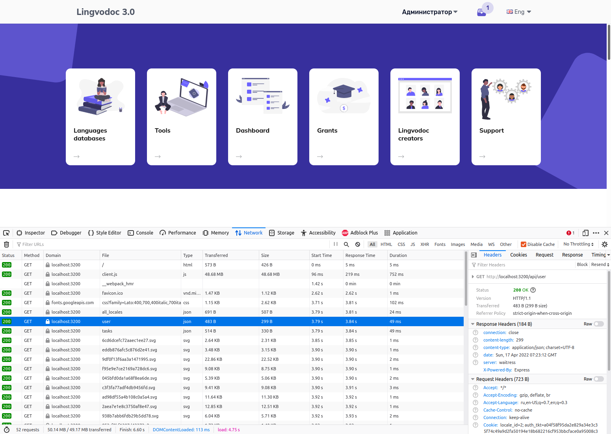Screen dimensions: 611x434
Task: Open the Memory panel in DevTools
Action: point(215,233)
